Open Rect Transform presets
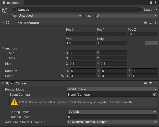The height and width of the screenshot is (127, 159). pos(151,23)
